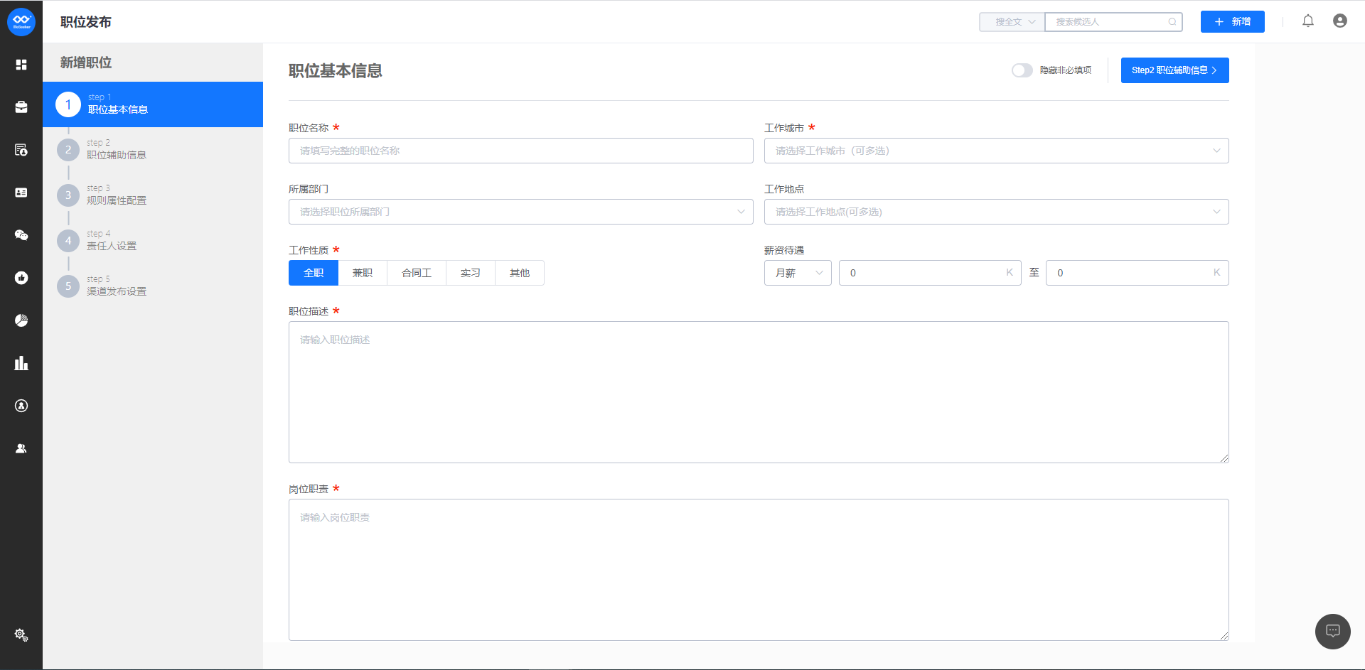Open the bar chart statistics icon in sidebar

click(21, 363)
